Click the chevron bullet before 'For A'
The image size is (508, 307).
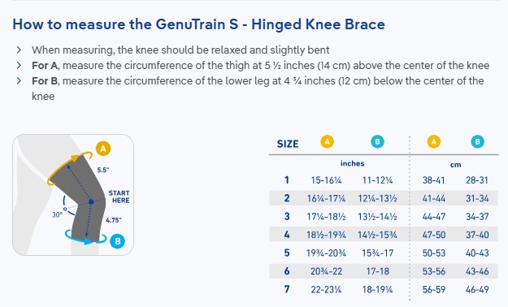coord(19,66)
